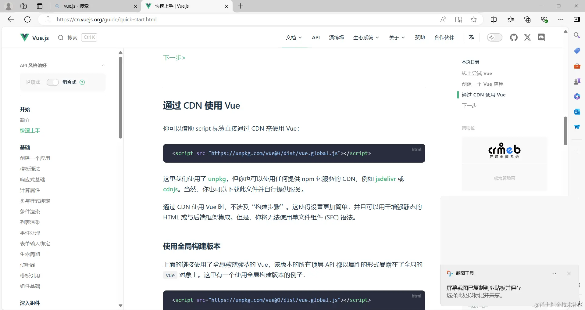Open snipping tool notification options menu

[554, 273]
